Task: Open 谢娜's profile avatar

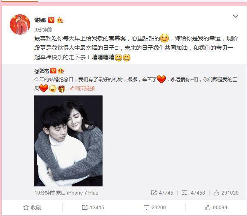Action: pos(20,24)
